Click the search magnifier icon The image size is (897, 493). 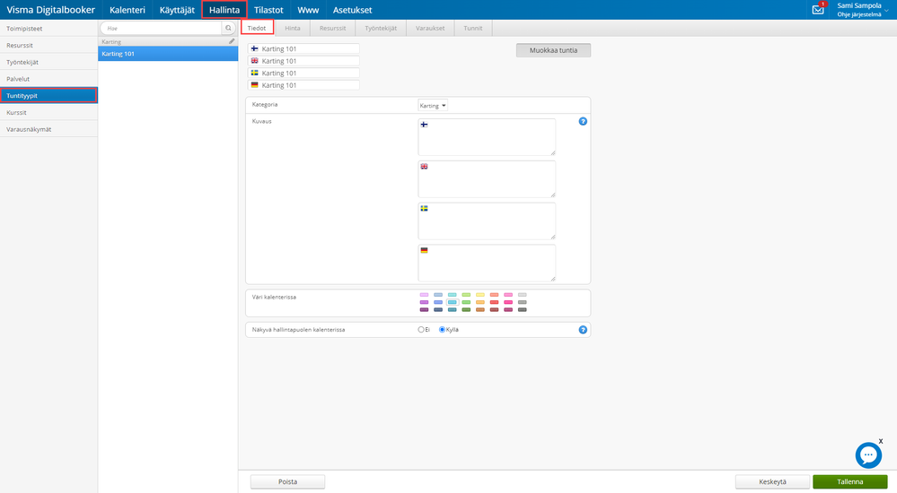[228, 28]
